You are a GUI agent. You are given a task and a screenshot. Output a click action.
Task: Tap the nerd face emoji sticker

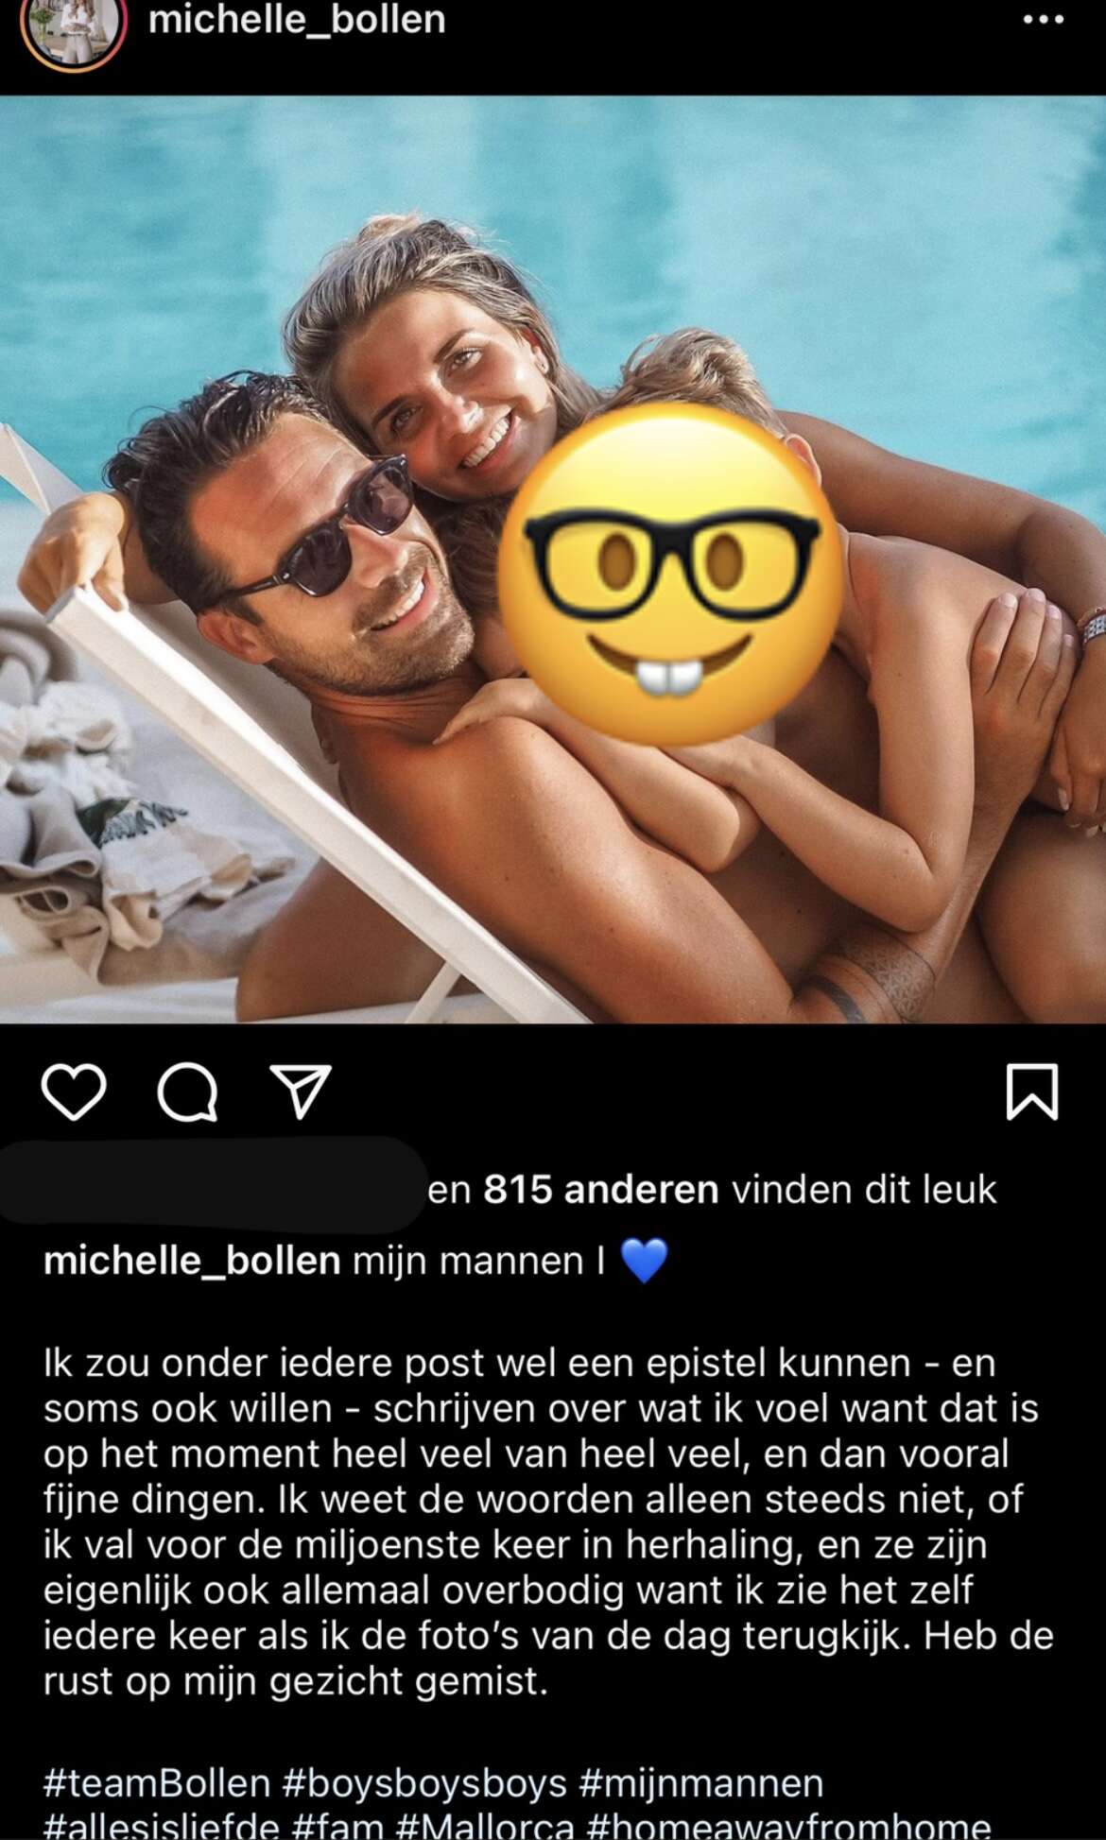[x=670, y=575]
